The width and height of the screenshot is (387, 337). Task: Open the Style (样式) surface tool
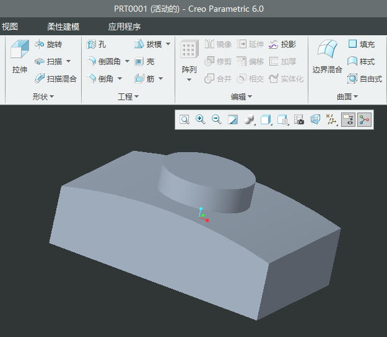(361, 61)
